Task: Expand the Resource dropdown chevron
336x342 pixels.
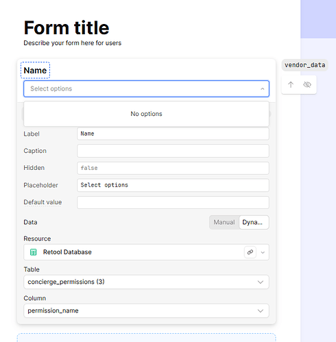Action: [263, 252]
